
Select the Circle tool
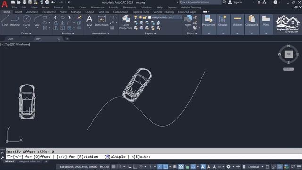click(x=26, y=21)
